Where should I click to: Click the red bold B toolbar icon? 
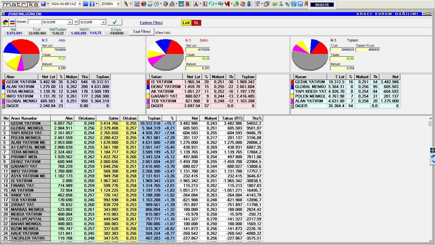click(x=188, y=4)
